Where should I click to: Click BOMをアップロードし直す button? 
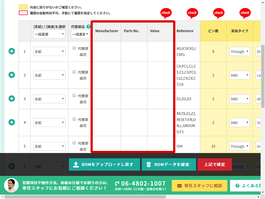104,165
